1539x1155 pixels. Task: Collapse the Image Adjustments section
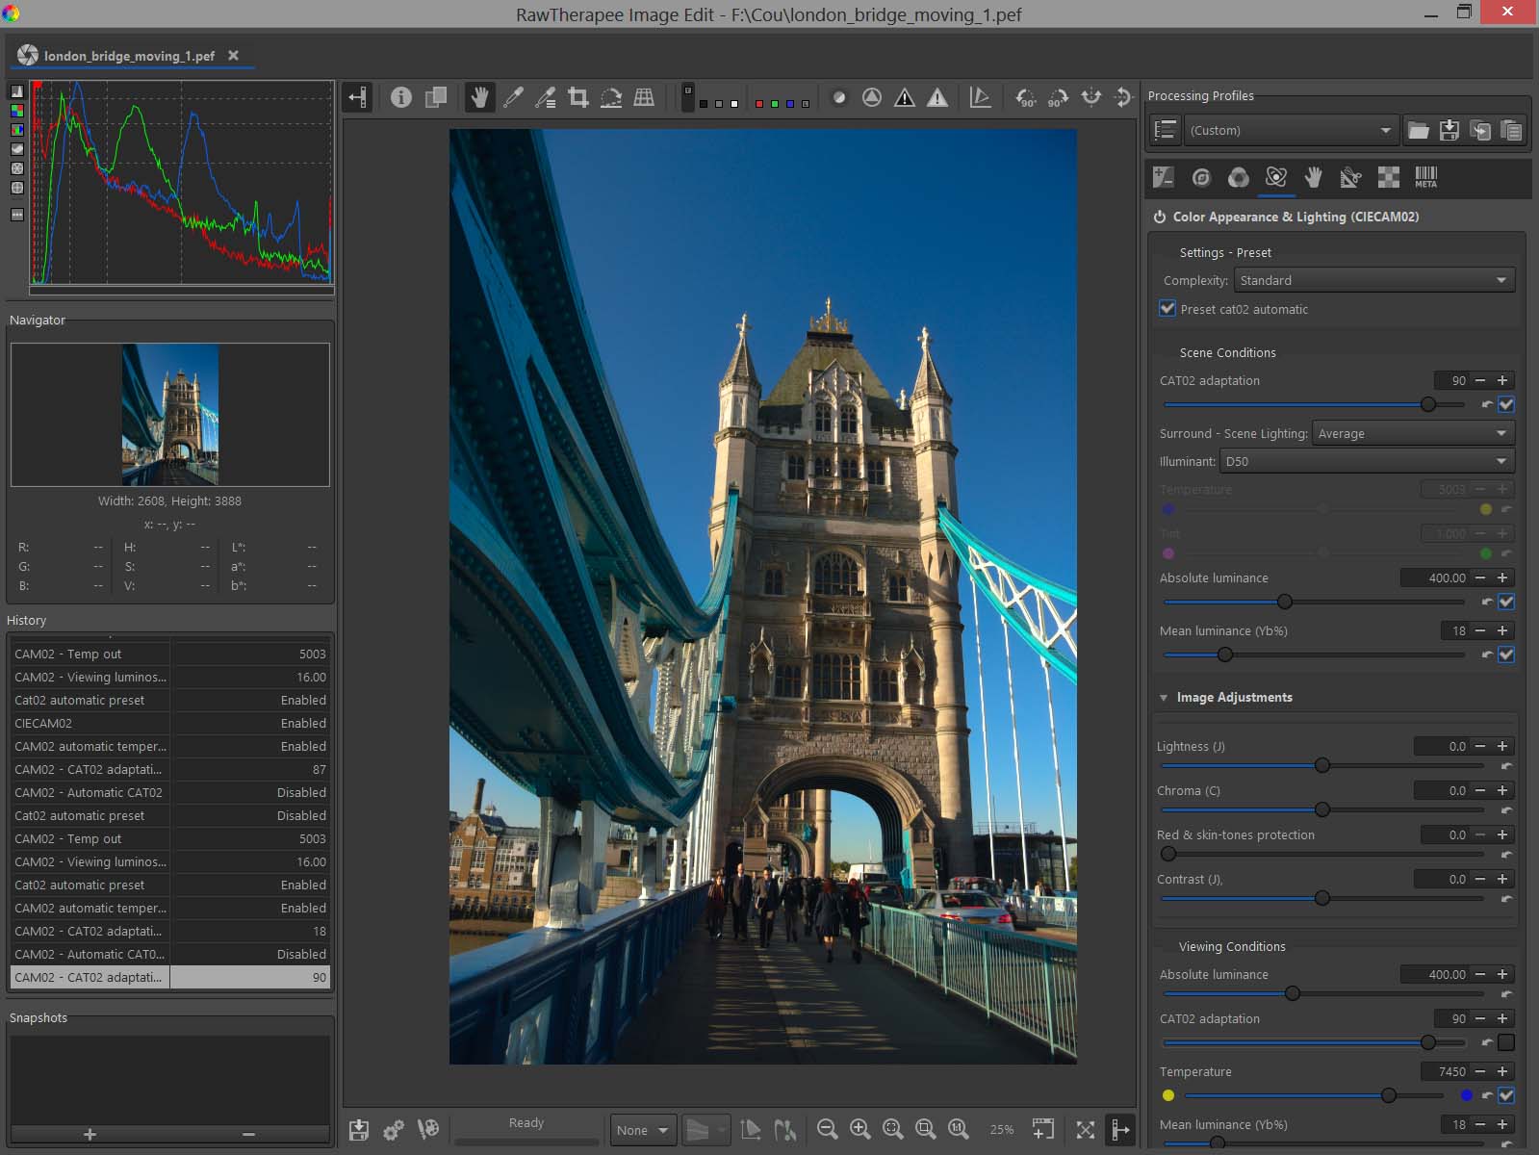tap(1164, 698)
